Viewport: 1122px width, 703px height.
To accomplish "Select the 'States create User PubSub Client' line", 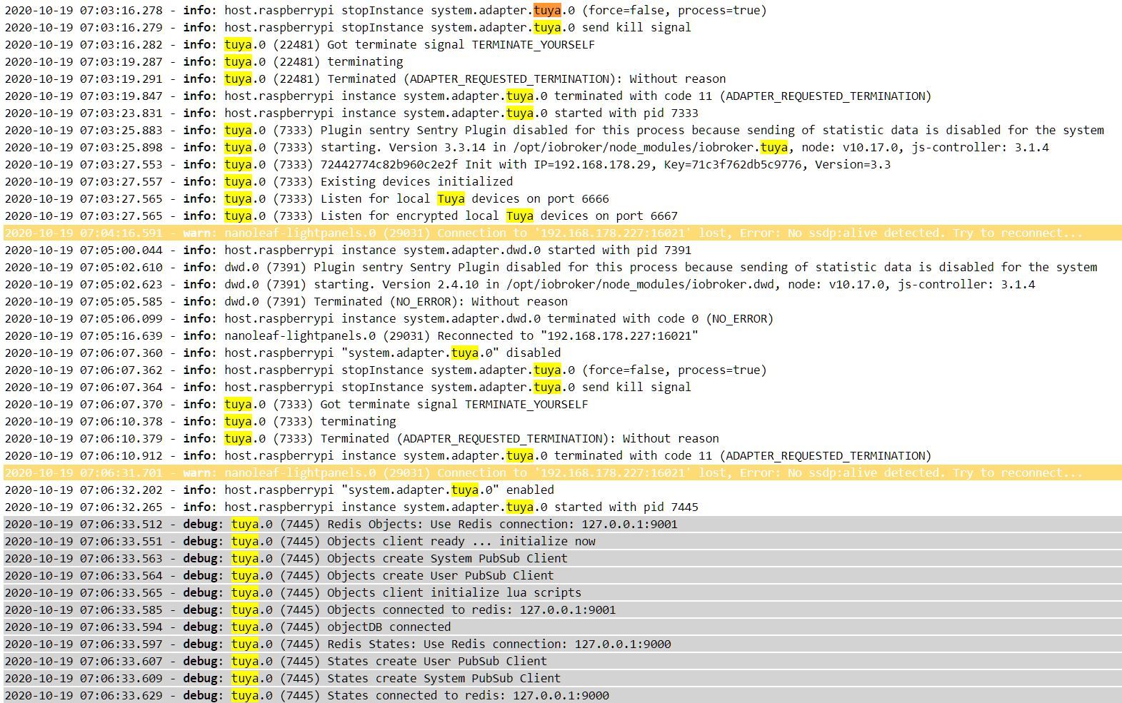I will point(563,661).
